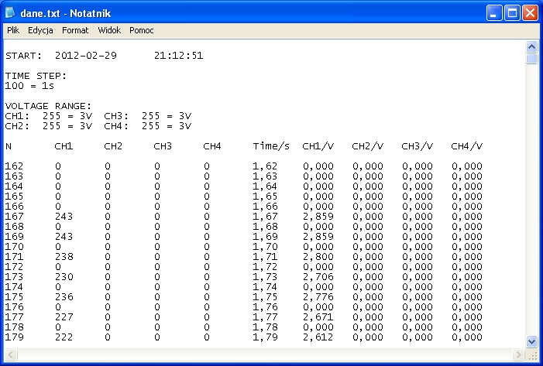
Task: Click the VOLTAGE RANGE: heading
Action: coord(48,106)
